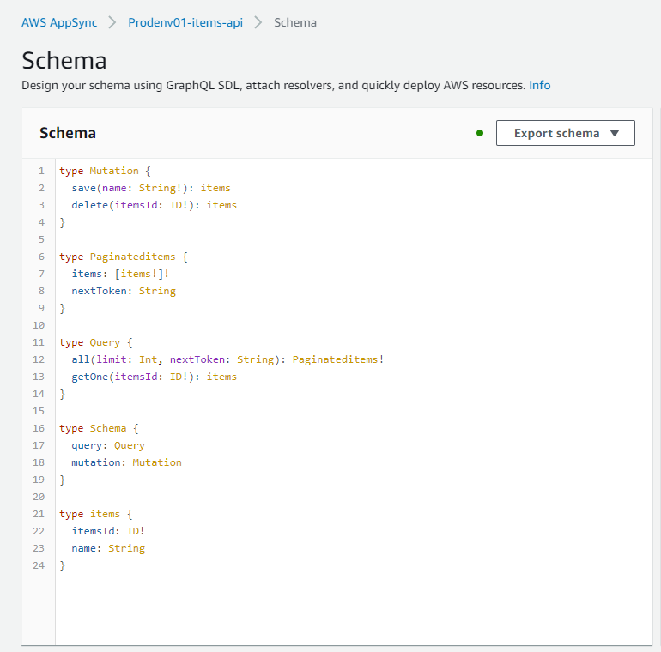Click the chevron after Prodenv01-items-api breadcrumb
The height and width of the screenshot is (652, 661).
pyautogui.click(x=258, y=22)
